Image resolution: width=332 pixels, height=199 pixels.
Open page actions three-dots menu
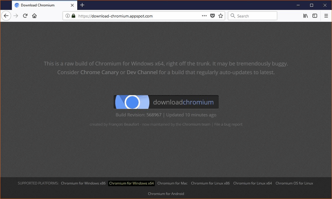[x=204, y=16]
